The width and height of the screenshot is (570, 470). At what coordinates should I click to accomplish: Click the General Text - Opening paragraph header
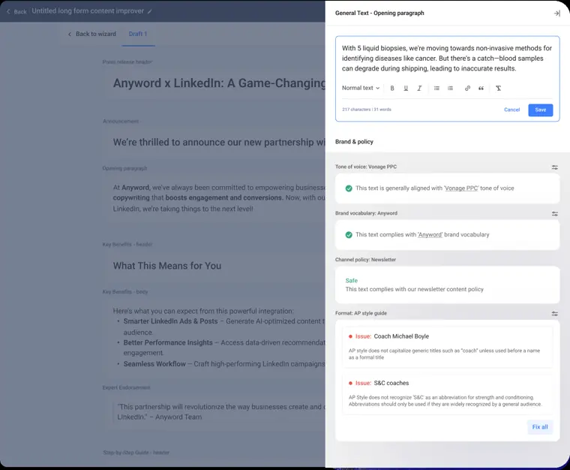click(x=379, y=14)
